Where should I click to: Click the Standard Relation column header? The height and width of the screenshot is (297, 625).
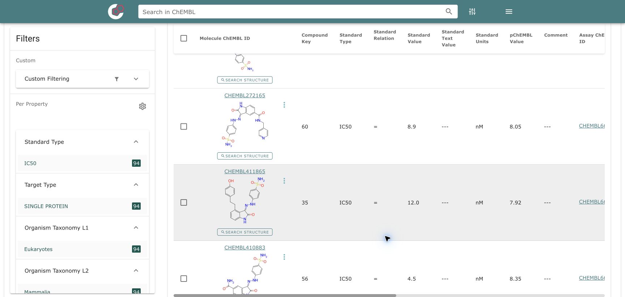[x=384, y=35]
